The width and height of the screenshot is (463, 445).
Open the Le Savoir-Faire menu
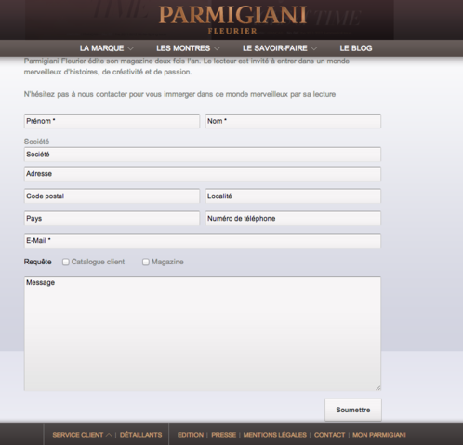(x=275, y=48)
